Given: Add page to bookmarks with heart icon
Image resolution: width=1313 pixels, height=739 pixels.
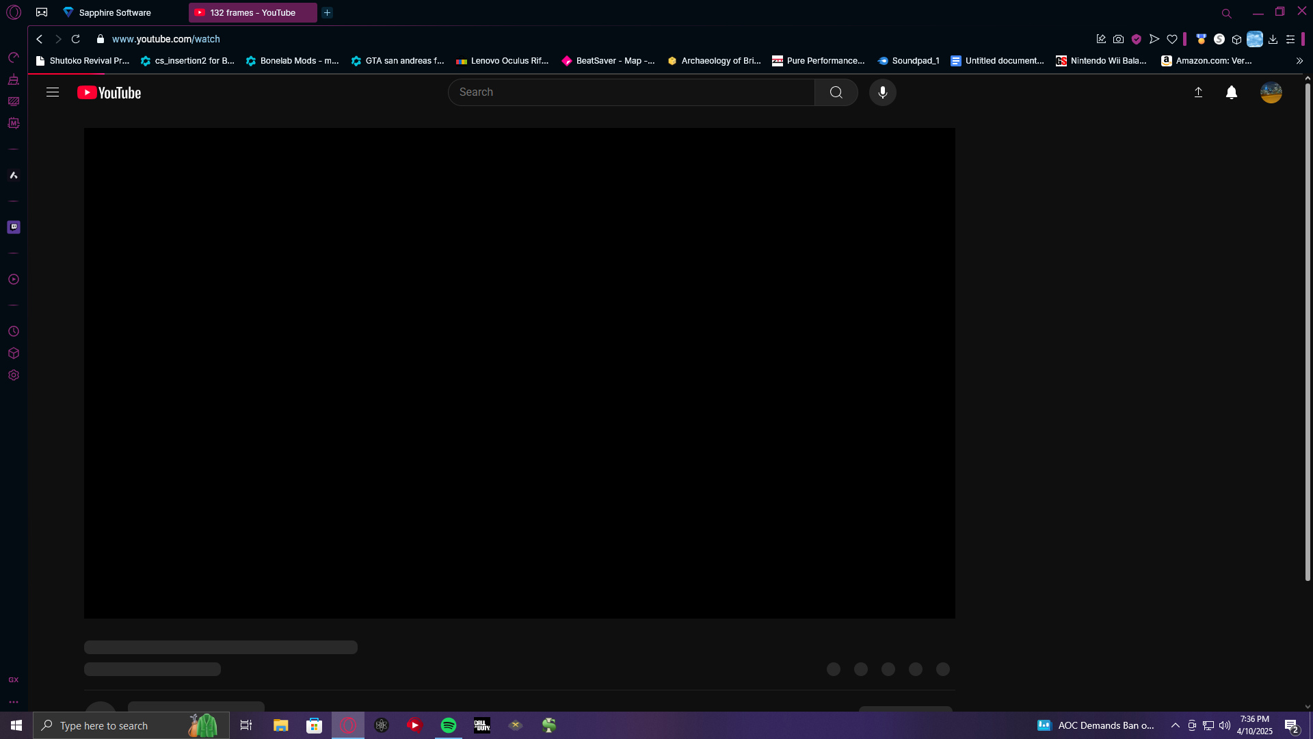Looking at the screenshot, I should (1172, 39).
